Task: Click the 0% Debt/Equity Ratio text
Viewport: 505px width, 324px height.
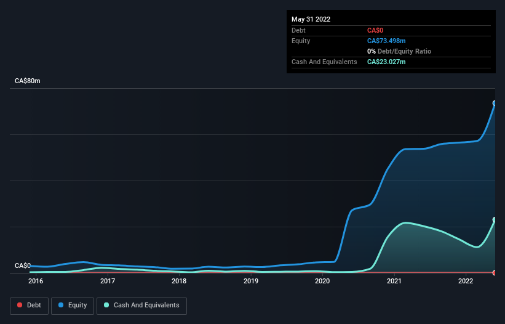Action: (x=399, y=51)
